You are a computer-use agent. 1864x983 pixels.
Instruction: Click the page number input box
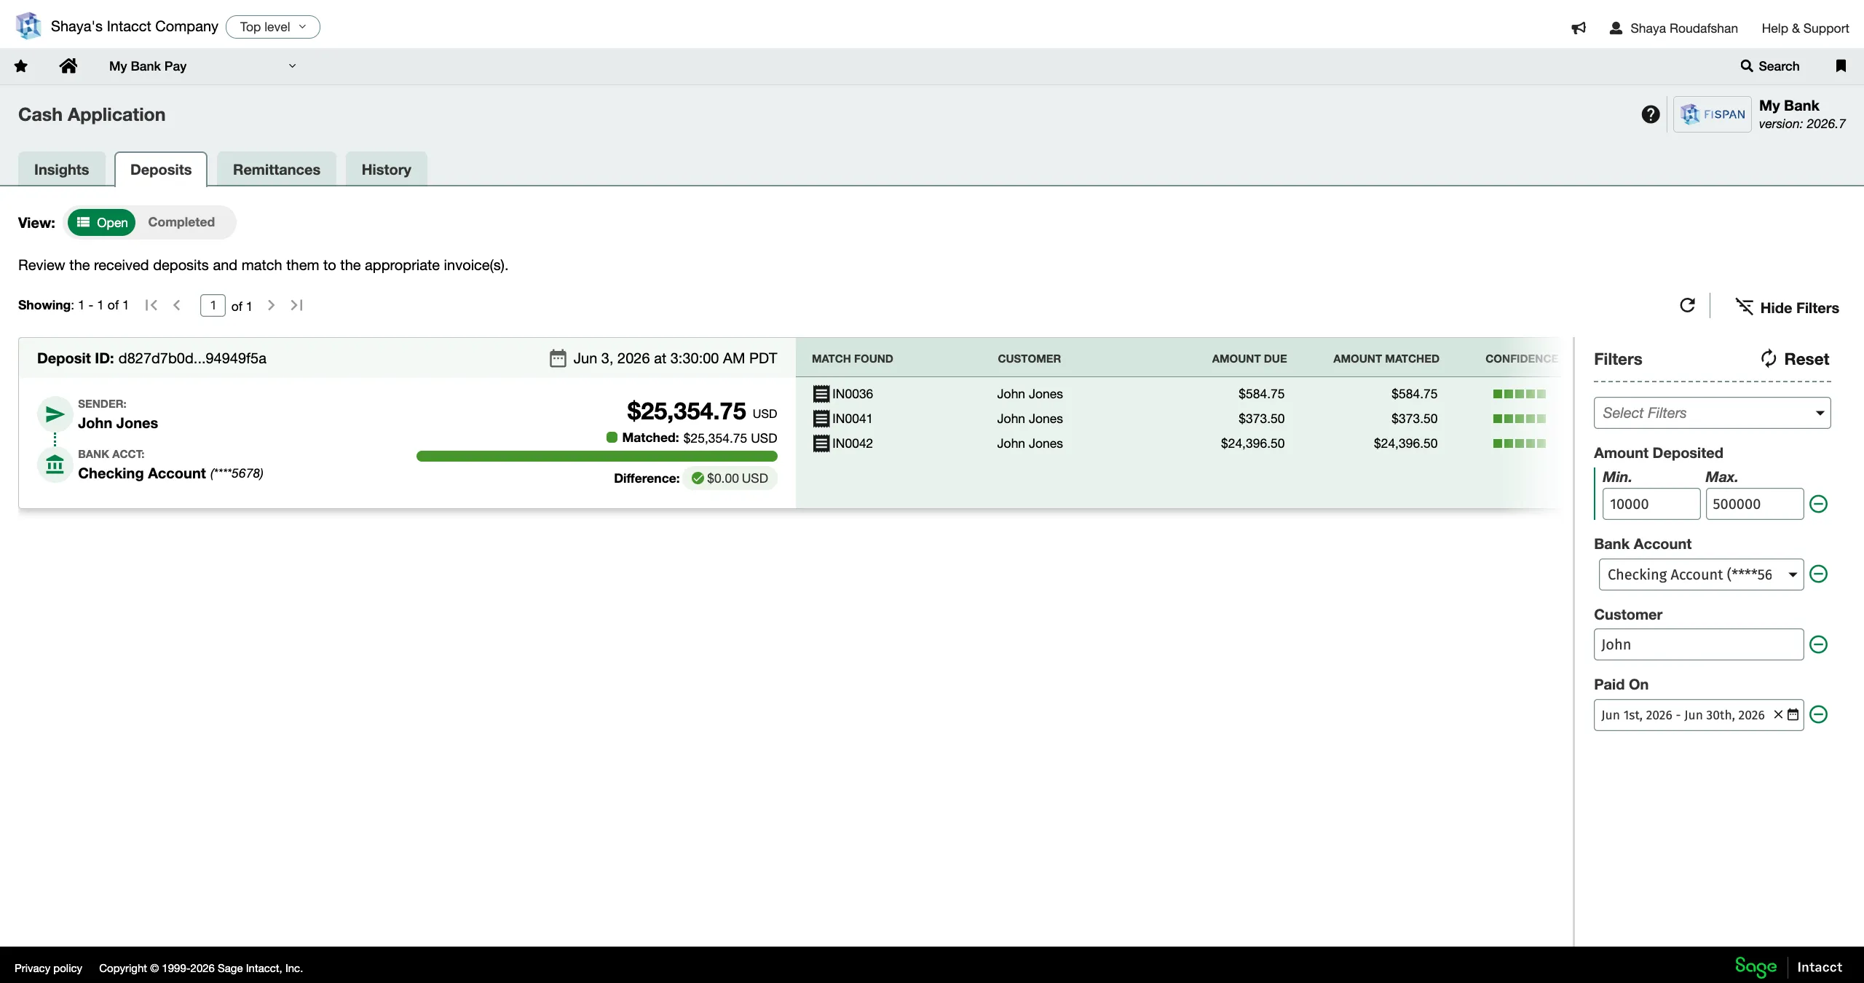[x=213, y=305]
